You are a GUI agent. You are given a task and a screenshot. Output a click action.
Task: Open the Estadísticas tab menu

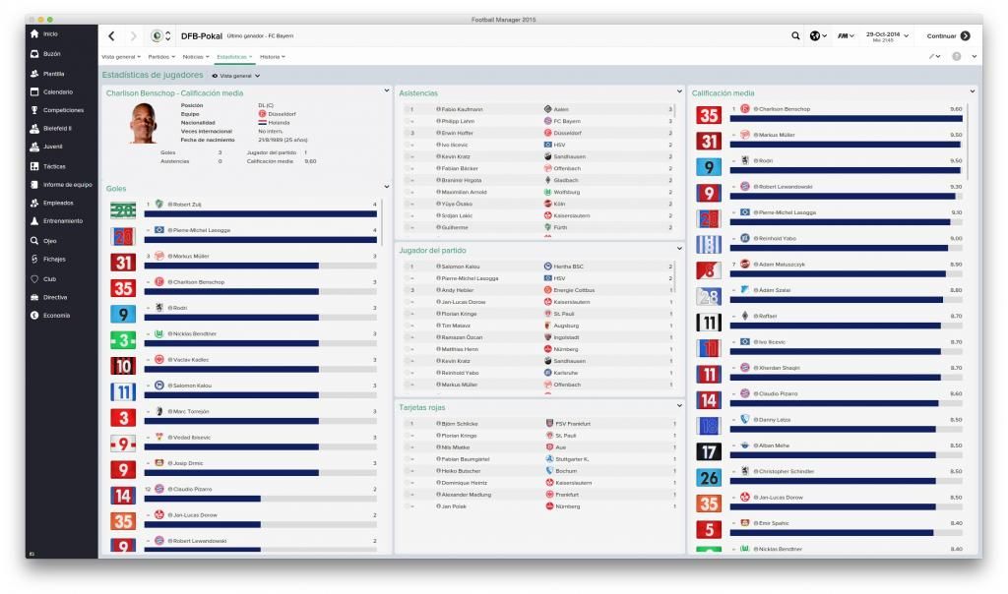pos(234,57)
